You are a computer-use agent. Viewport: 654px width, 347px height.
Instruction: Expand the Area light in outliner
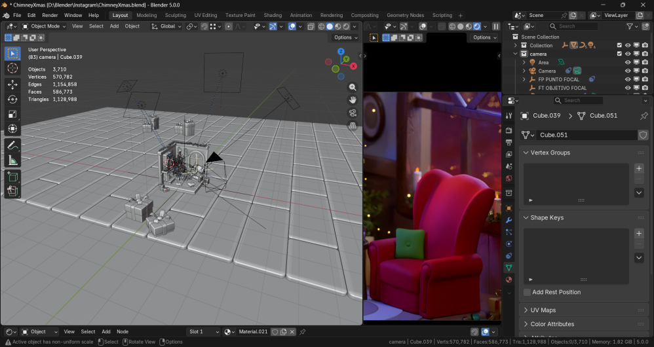[524, 62]
